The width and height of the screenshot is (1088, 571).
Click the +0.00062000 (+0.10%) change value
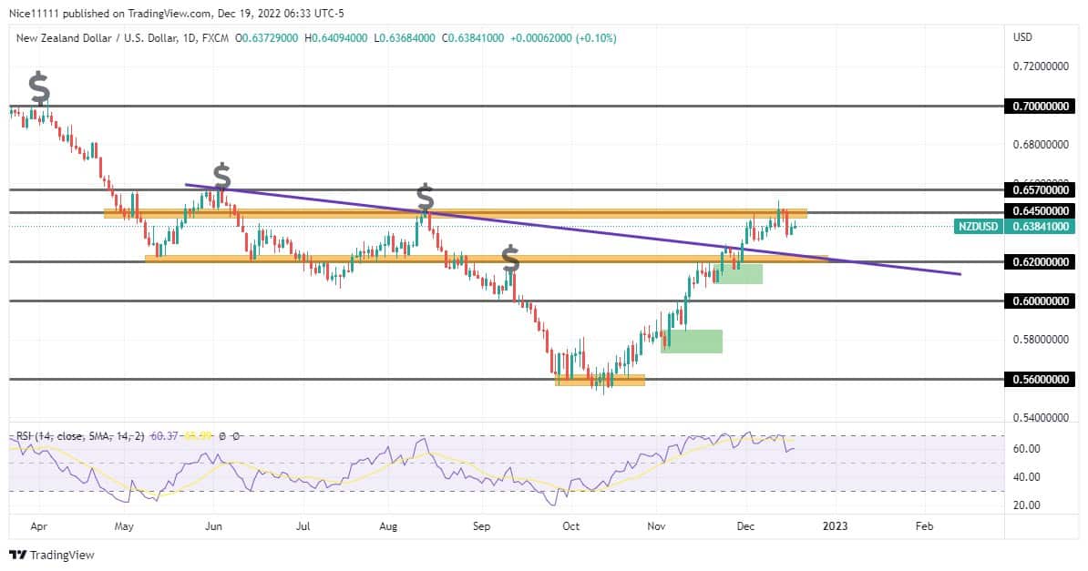(563, 38)
